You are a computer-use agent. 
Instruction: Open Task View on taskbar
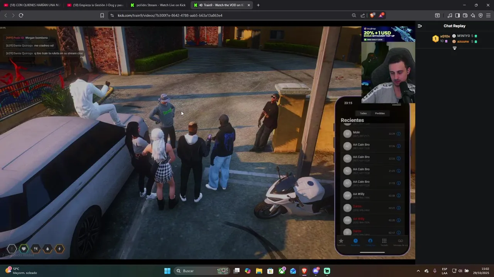tap(237, 271)
